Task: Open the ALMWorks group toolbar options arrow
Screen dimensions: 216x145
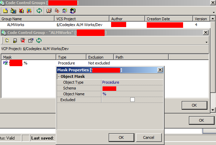Action: [206, 42]
